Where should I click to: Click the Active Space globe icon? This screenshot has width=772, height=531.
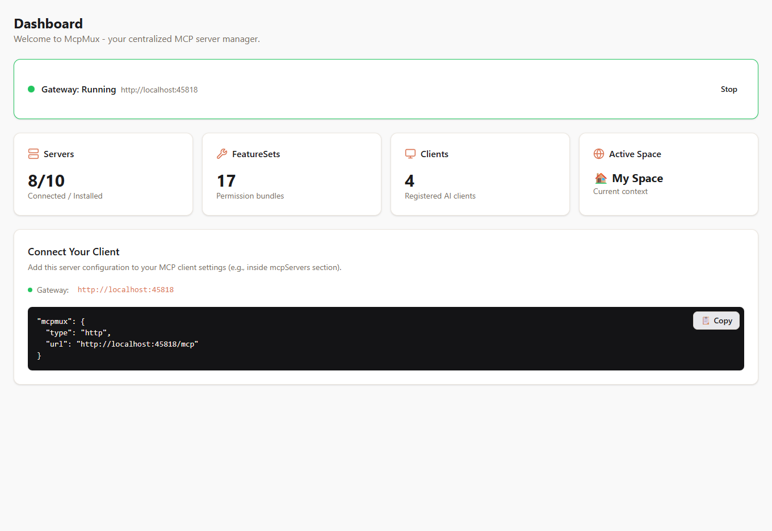tap(599, 154)
